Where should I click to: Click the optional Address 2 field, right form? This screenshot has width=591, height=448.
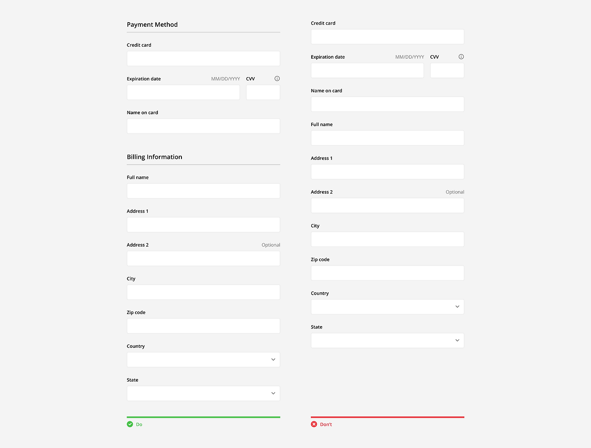387,205
